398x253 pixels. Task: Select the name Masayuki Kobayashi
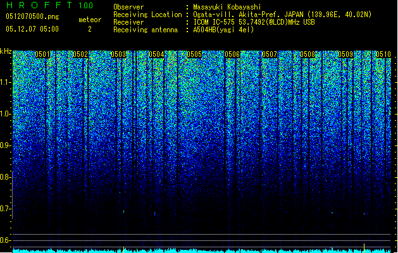pyautogui.click(x=227, y=7)
